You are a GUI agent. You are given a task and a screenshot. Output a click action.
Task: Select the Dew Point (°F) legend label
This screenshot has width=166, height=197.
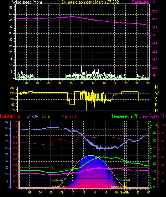[152, 116]
